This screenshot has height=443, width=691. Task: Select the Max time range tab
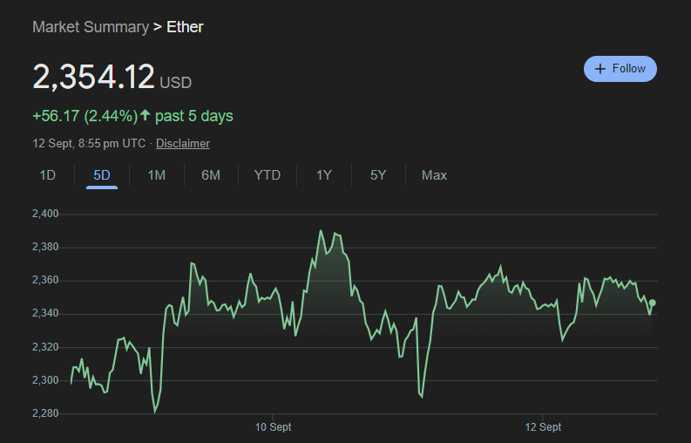pos(434,175)
